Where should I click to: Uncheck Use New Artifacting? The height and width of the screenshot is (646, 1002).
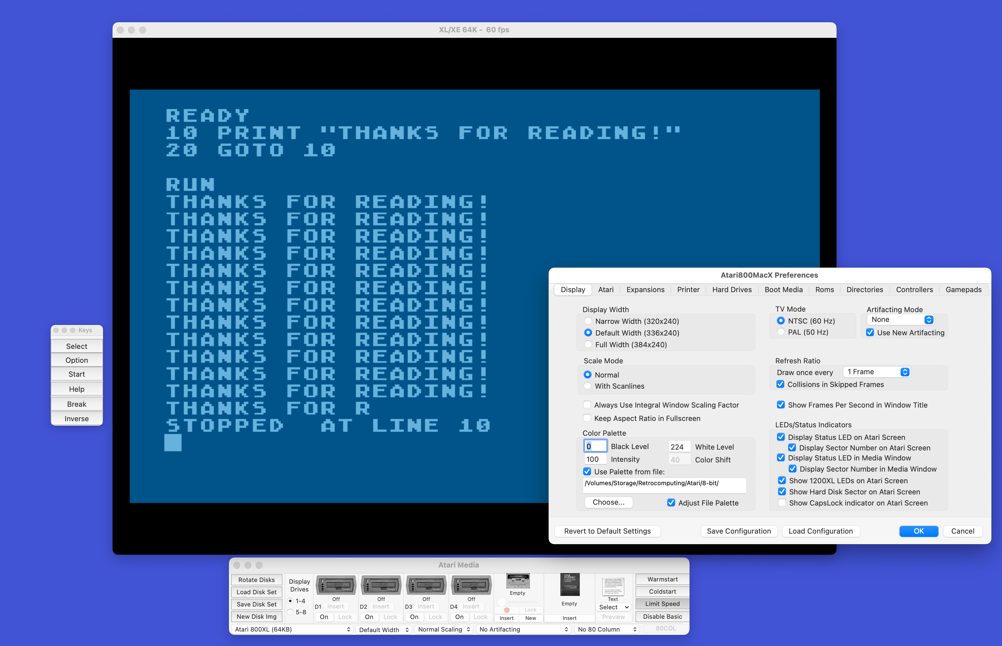(870, 333)
